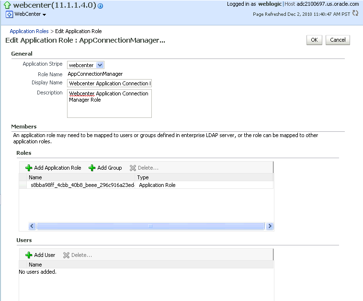The width and height of the screenshot is (363, 301).
Task: Click row selector of s8bba98ff role
Action: 23,185
